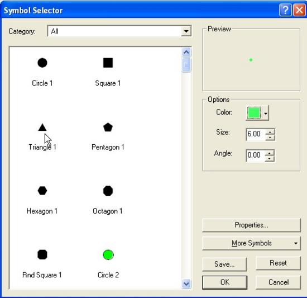This screenshot has width=307, height=298.
Task: Open the More Symbols menu
Action: [x=251, y=243]
